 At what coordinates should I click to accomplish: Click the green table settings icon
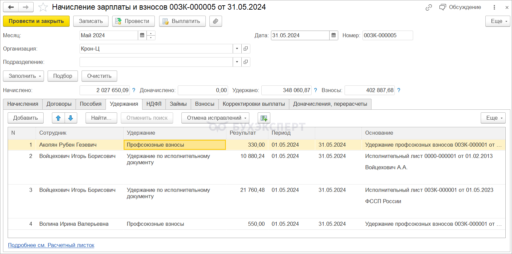click(264, 118)
